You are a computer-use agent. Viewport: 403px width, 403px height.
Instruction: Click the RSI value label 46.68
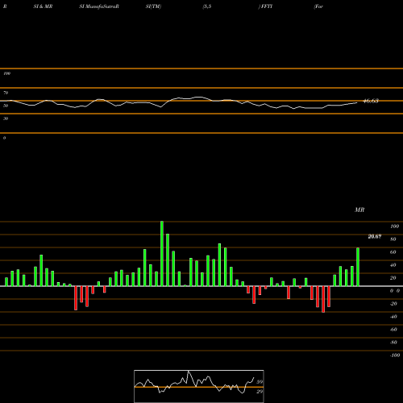click(371, 101)
